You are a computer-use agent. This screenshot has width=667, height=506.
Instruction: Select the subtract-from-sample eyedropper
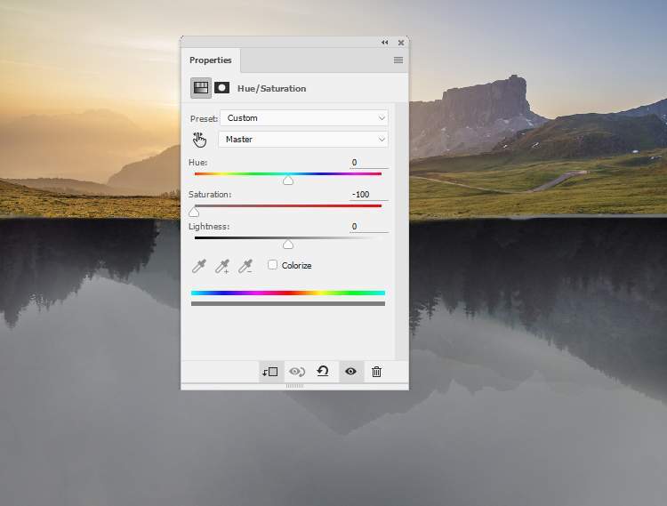pos(245,266)
